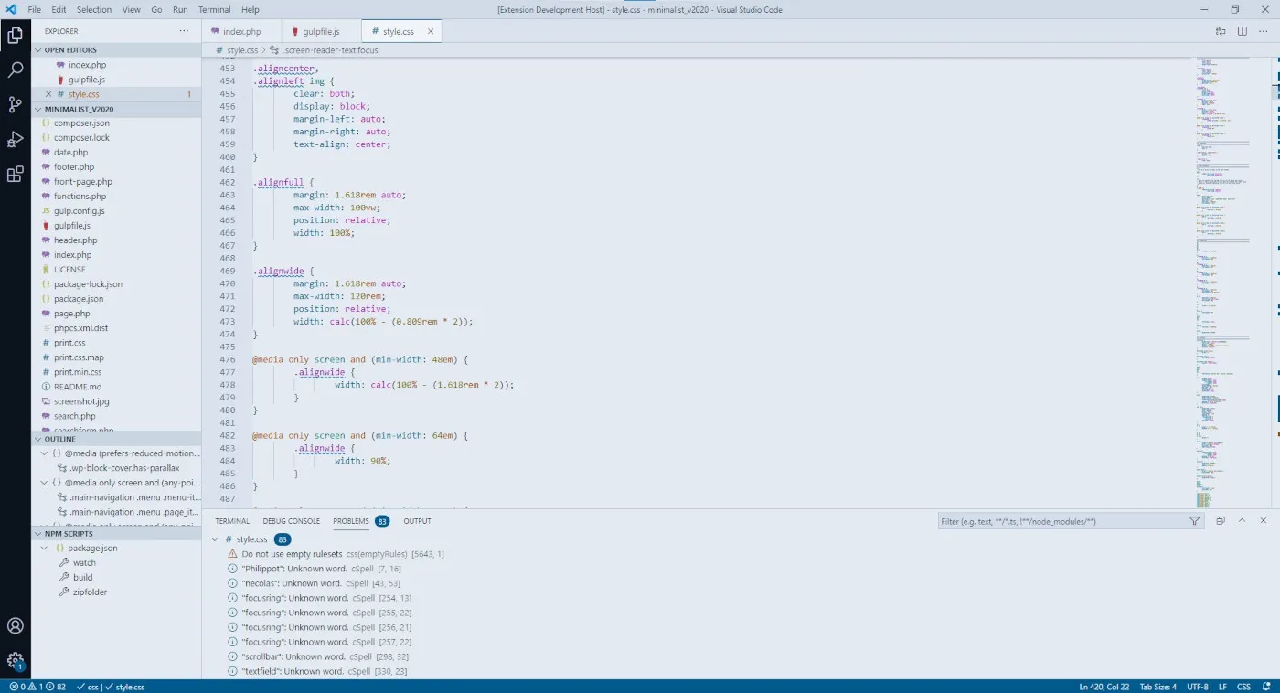Image resolution: width=1280 pixels, height=693 pixels.
Task: Collapse the style.css problems group
Action: tap(216, 539)
